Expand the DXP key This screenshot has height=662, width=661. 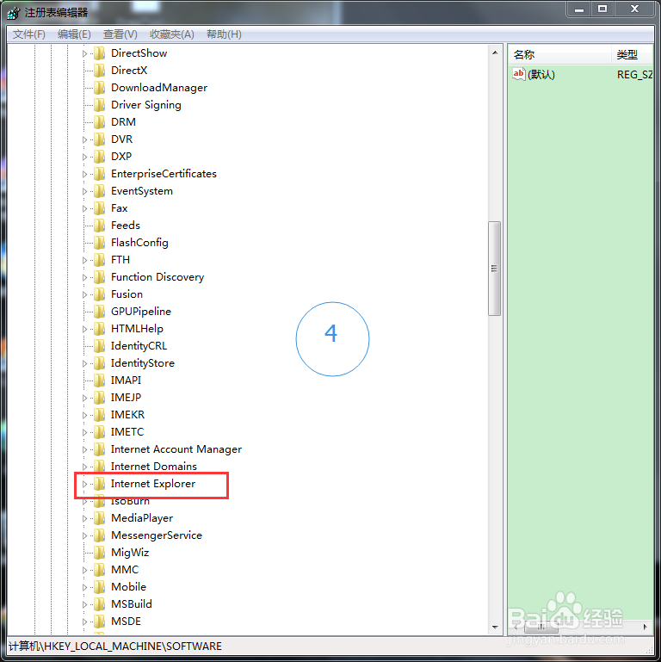tap(84, 157)
